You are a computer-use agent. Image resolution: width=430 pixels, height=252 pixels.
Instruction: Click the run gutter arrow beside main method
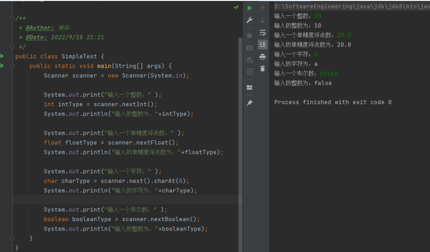(2, 65)
